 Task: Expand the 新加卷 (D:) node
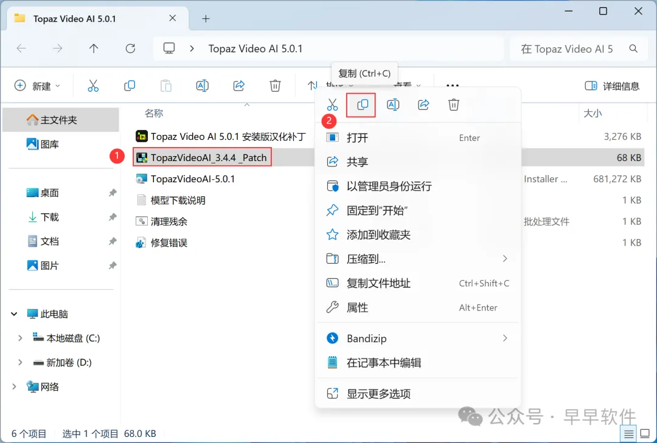[19, 362]
